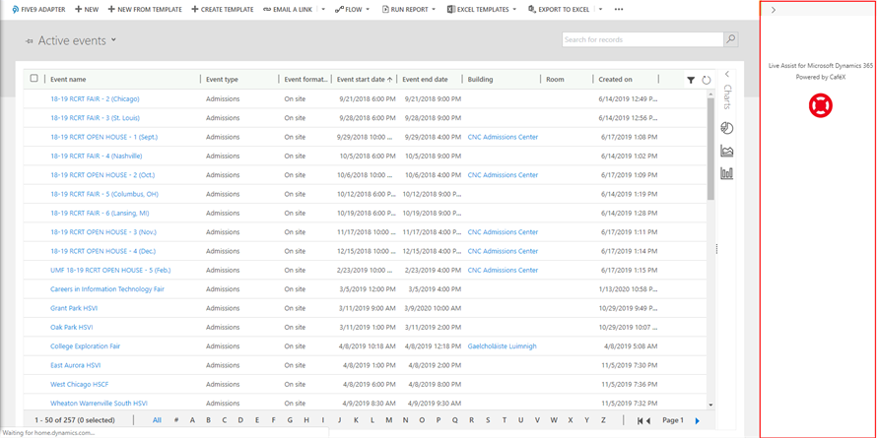Click New from Template command

tap(145, 9)
